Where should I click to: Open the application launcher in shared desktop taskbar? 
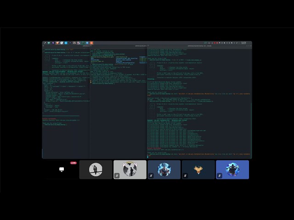[45, 43]
